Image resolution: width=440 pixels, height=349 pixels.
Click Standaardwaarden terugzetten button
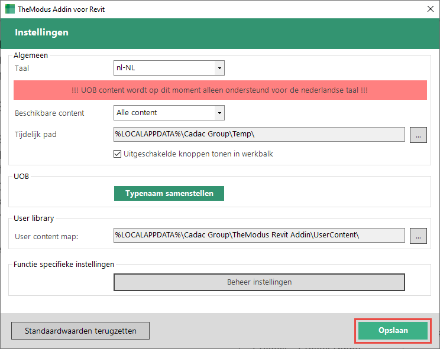[x=80, y=331]
